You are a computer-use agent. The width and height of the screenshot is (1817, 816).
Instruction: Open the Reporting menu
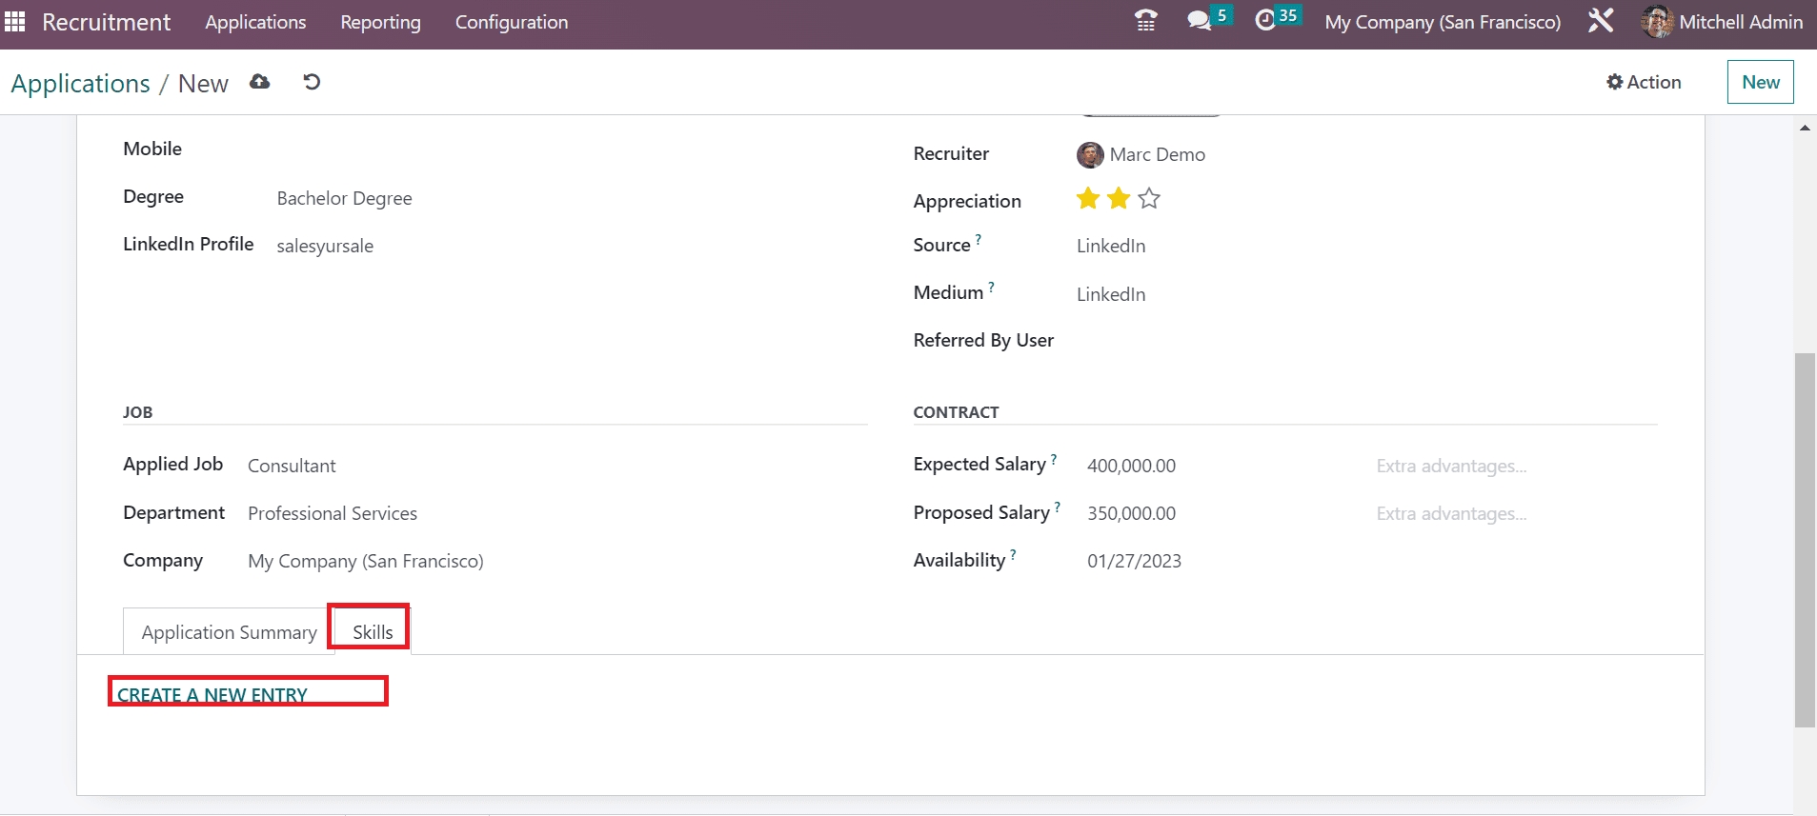pyautogui.click(x=380, y=22)
